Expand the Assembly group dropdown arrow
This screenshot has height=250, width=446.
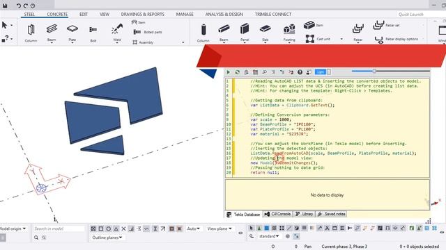[x=183, y=42]
